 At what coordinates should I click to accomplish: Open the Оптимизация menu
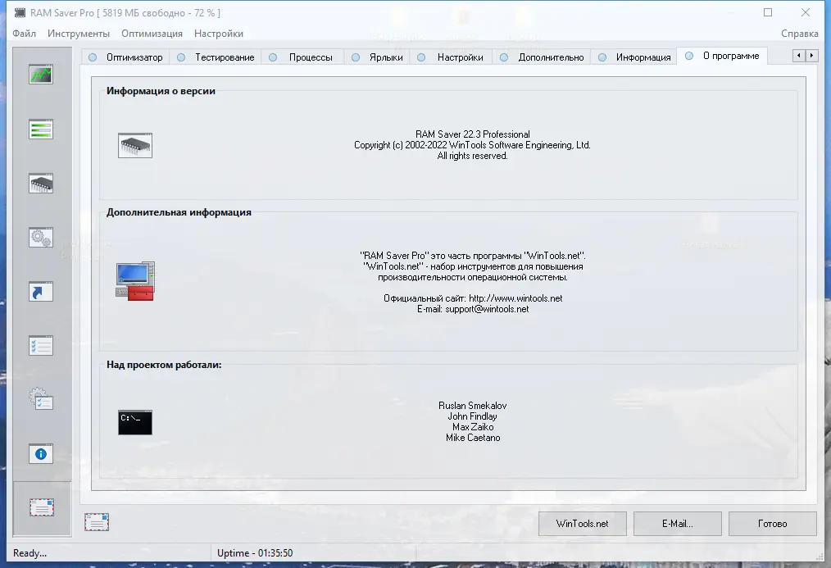[152, 34]
